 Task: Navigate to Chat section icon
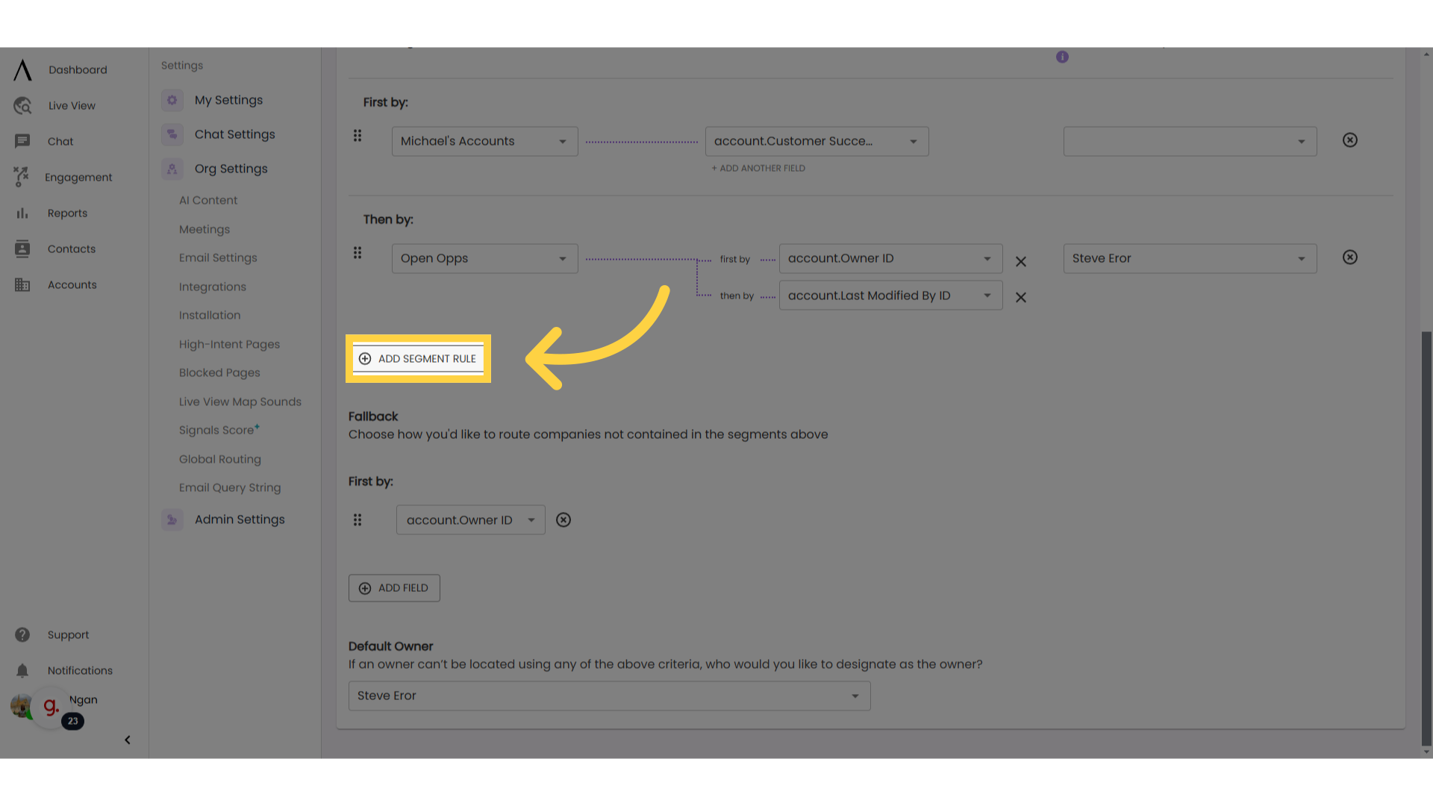[22, 141]
